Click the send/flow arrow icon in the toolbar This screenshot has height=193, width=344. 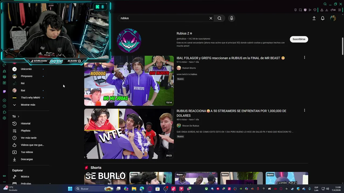click(x=310, y=10)
